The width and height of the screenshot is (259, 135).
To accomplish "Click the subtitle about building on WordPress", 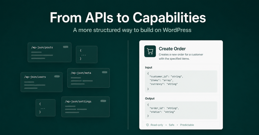I will [x=132, y=30].
